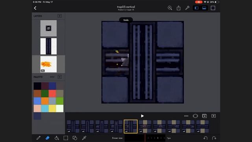252x142 pixels.
Task: Select the orange flame layer thumbnail
Action: click(x=48, y=64)
